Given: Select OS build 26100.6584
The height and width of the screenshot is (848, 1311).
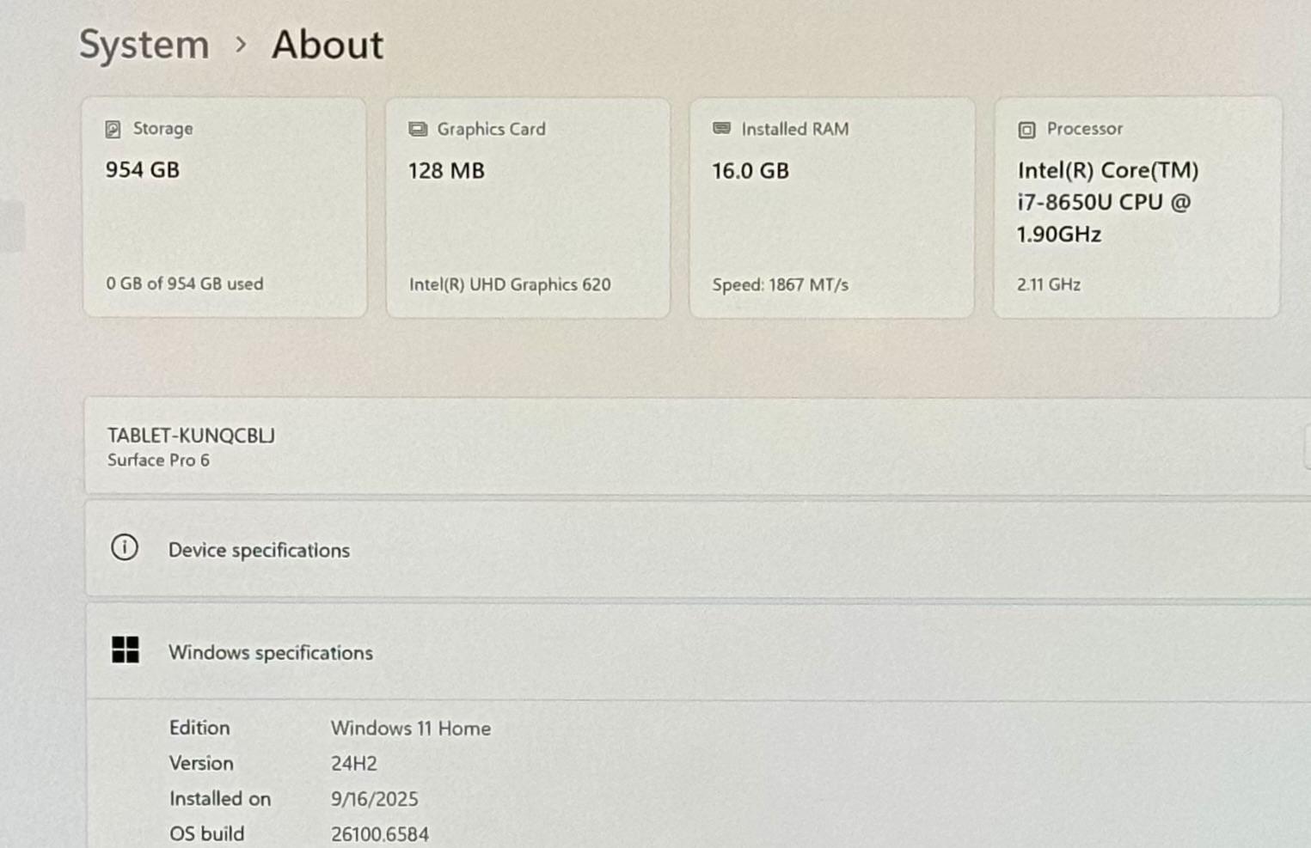Looking at the screenshot, I should [380, 834].
